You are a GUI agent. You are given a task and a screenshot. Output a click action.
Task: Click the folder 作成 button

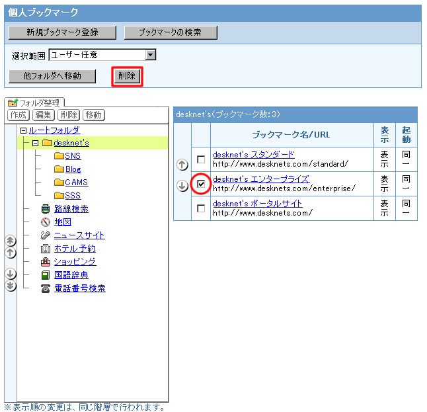(x=19, y=115)
